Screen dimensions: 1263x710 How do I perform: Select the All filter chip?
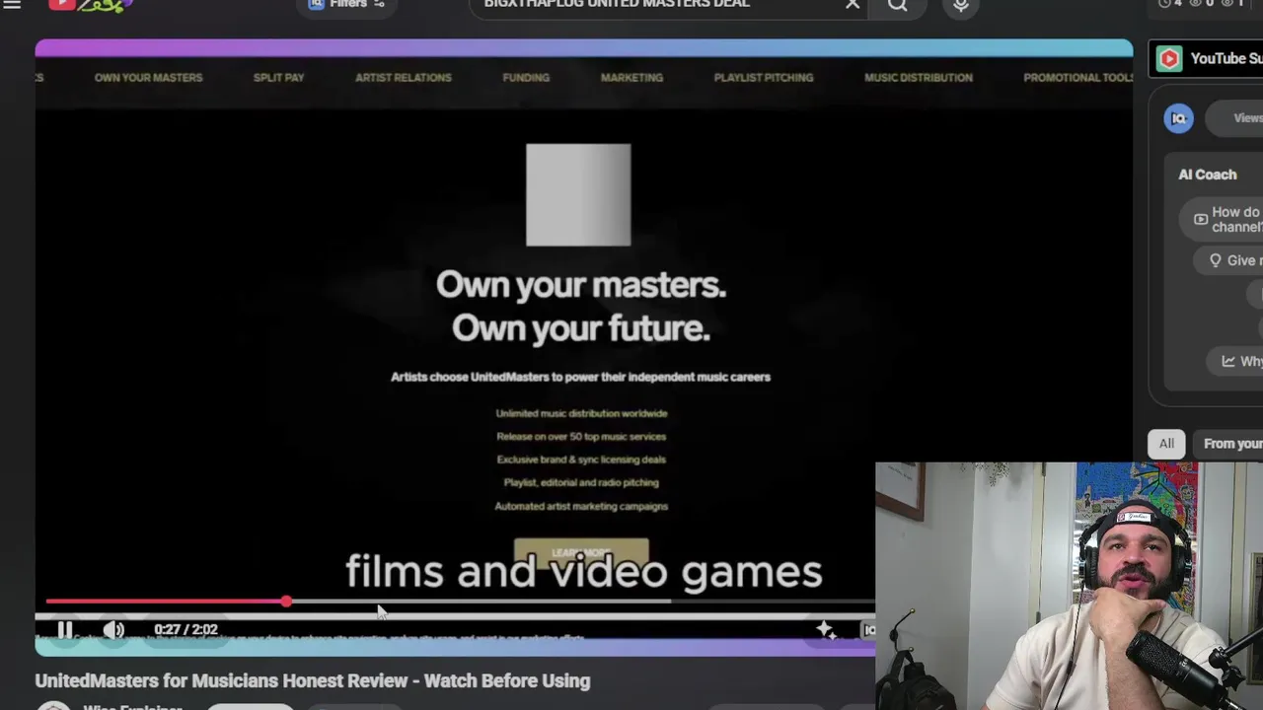[1166, 444]
